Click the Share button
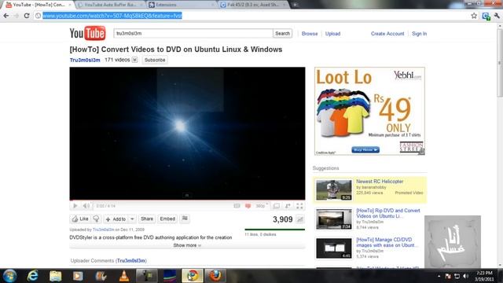The height and width of the screenshot is (283, 503). click(x=147, y=219)
